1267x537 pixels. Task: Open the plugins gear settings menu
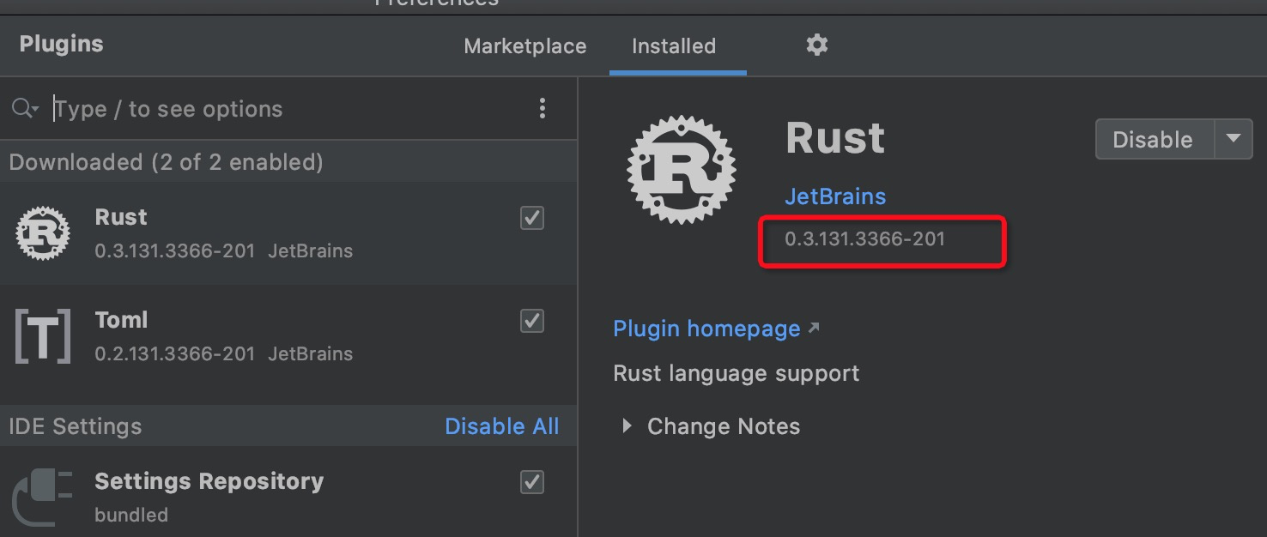(x=816, y=45)
